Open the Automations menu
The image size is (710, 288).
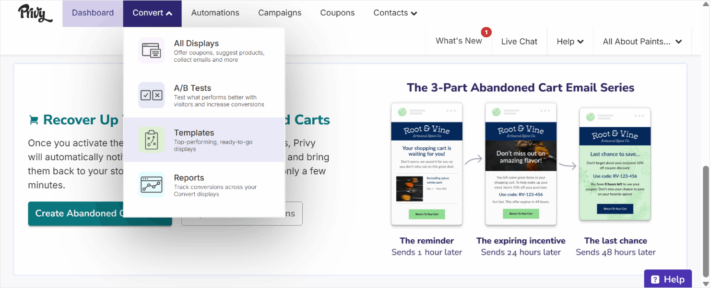coord(215,13)
